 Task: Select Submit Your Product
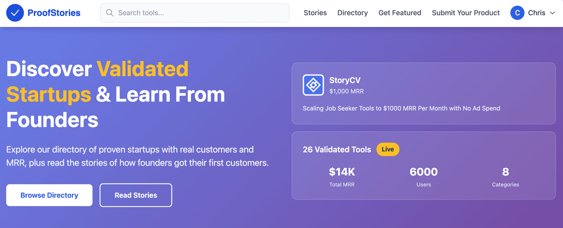466,13
